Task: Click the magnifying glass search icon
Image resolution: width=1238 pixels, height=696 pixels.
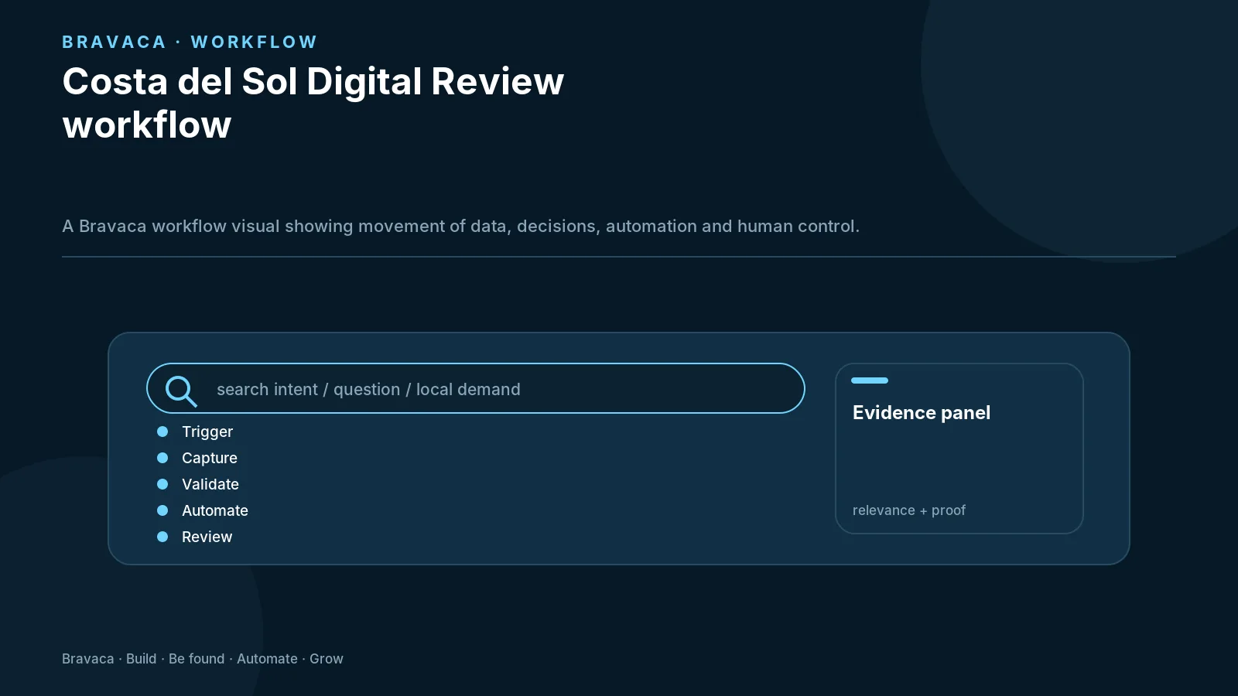Action: (x=181, y=391)
